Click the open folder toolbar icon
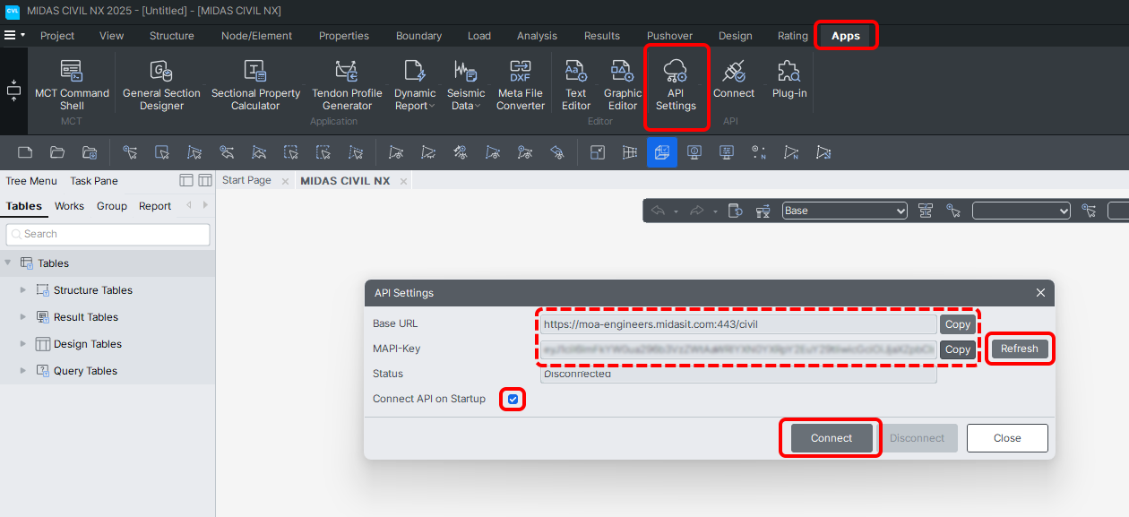Viewport: 1129px width, 517px height. 57,152
